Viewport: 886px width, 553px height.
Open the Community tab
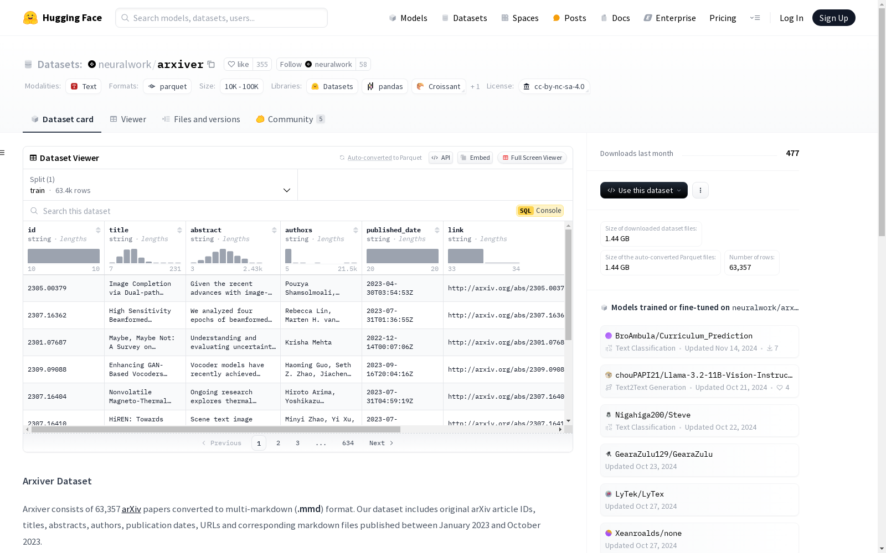pyautogui.click(x=291, y=119)
